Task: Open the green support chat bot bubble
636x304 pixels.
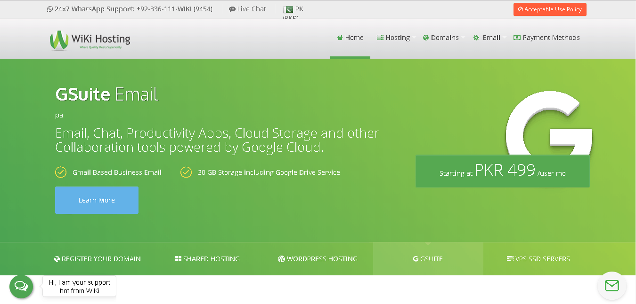Action: [21, 287]
